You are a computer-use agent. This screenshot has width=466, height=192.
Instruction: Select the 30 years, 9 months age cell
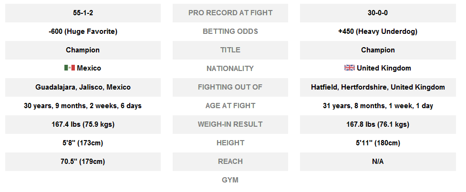(83, 106)
